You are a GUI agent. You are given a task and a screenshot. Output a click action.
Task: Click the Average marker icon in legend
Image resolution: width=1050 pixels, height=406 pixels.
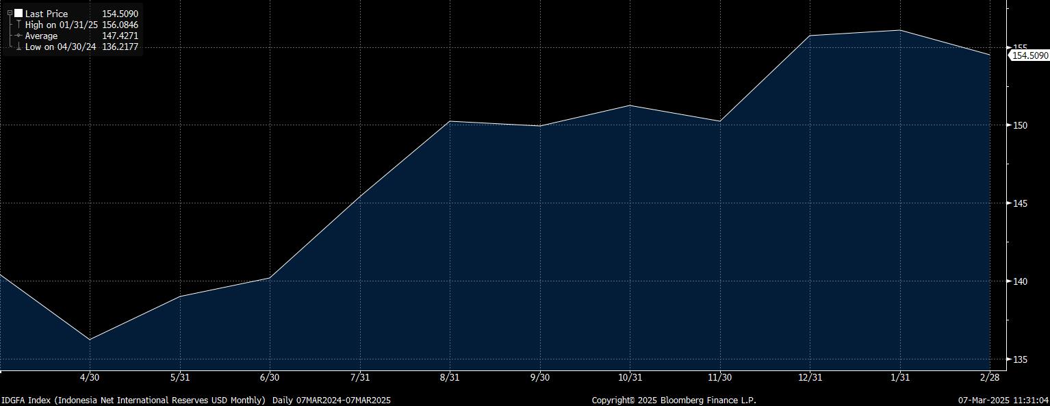click(x=18, y=36)
